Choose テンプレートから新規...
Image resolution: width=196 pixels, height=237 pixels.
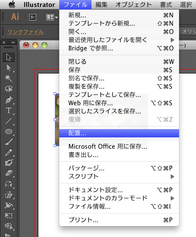(x=119, y=23)
